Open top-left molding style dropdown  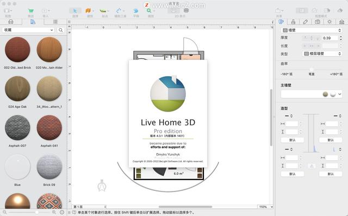coord(289,116)
